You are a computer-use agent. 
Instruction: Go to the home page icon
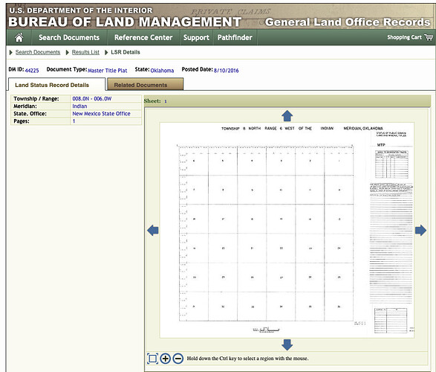click(19, 37)
